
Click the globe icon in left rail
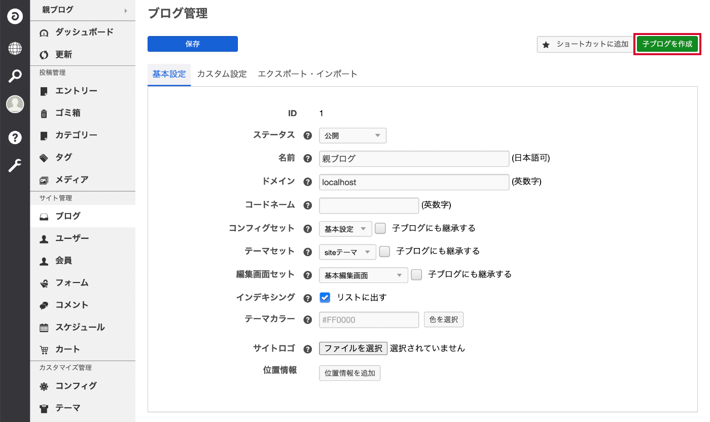15,49
